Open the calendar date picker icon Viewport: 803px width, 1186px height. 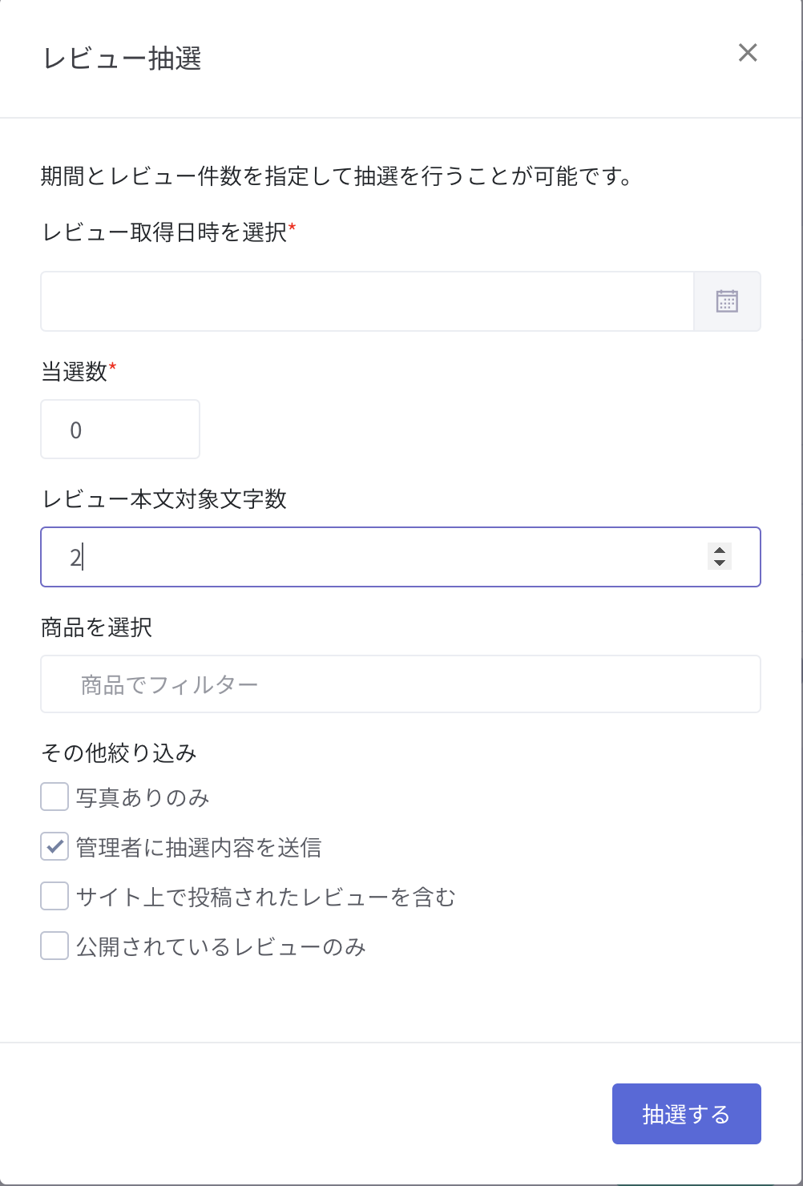pyautogui.click(x=727, y=301)
